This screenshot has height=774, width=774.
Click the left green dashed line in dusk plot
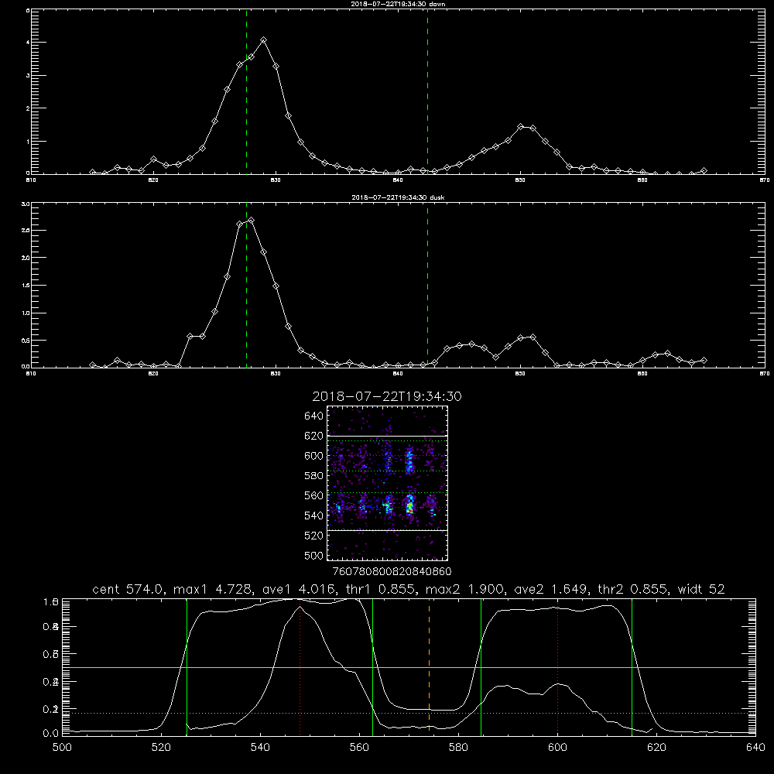[246, 285]
